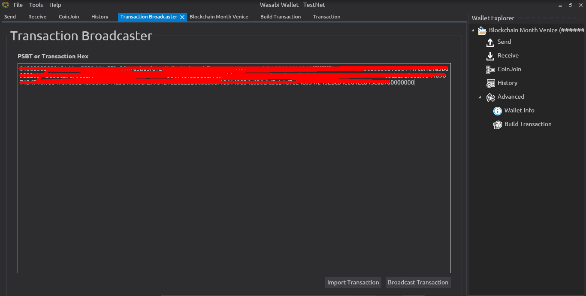Image resolution: width=586 pixels, height=296 pixels.
Task: Click the Receive download-arrow icon in Wallet Explorer
Action: tap(490, 56)
